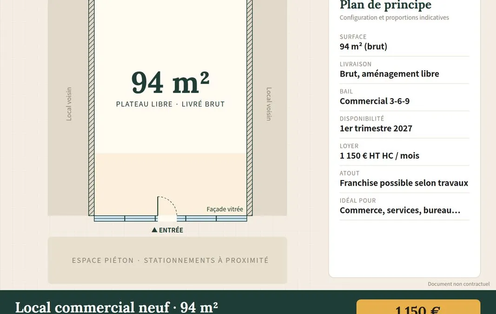Select "1 150 € HT HC / mois" value

[x=379, y=156]
